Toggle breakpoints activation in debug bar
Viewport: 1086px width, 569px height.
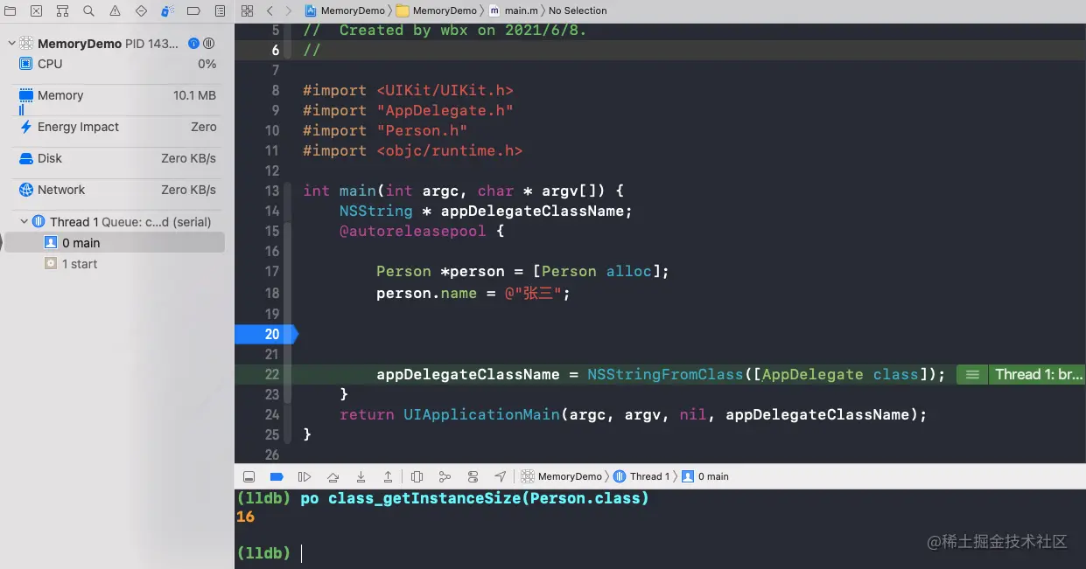pos(277,476)
